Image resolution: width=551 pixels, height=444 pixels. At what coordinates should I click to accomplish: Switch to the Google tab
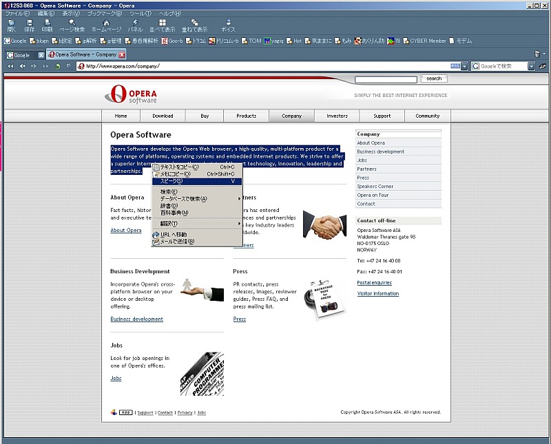click(x=22, y=54)
